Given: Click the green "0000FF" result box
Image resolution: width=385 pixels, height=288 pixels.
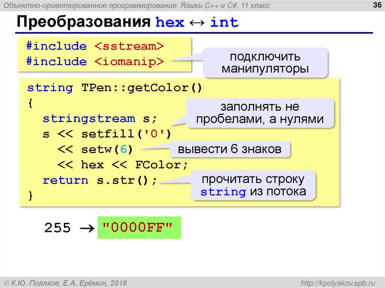Looking at the screenshot, I should (139, 228).
